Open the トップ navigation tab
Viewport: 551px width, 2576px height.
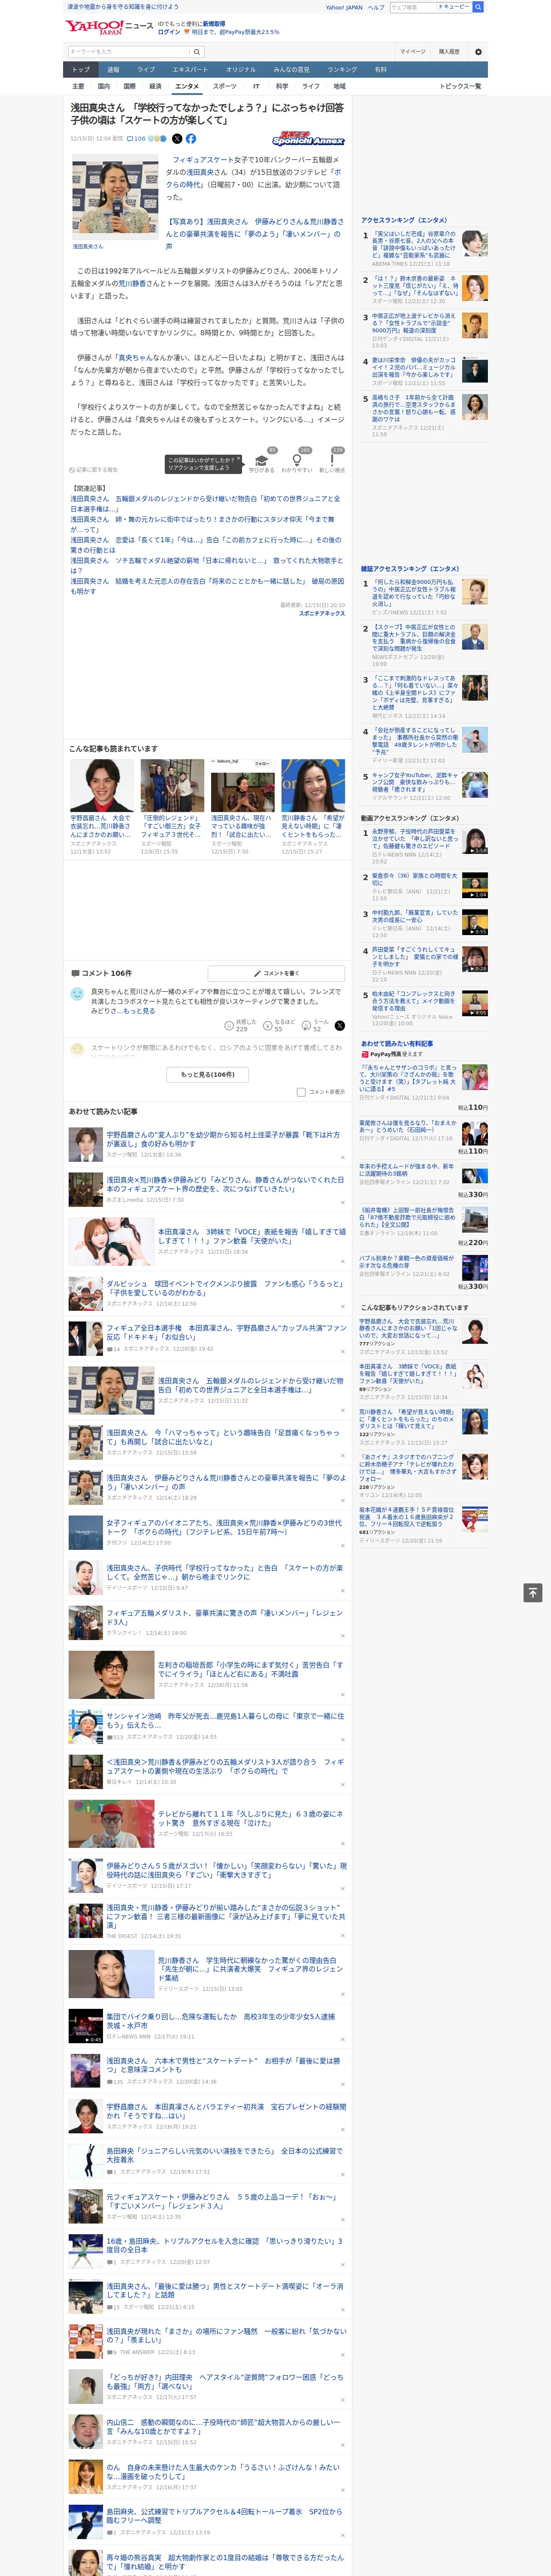click(x=81, y=69)
